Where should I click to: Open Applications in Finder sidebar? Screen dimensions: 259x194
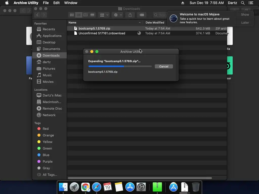pos(49,36)
